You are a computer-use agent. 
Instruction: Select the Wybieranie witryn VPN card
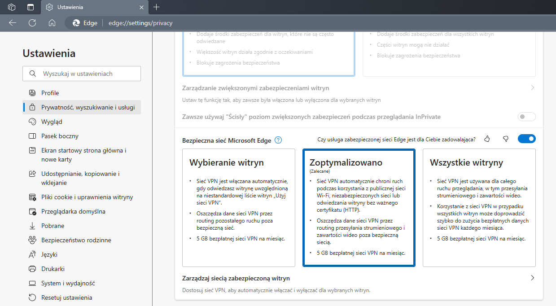[x=239, y=208]
